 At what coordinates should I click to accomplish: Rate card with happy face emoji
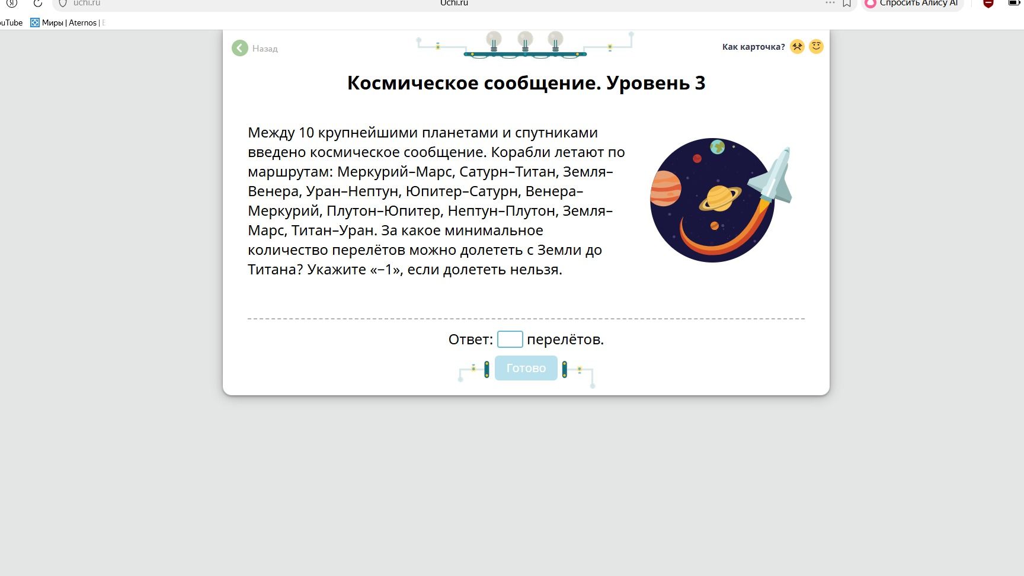click(x=816, y=46)
